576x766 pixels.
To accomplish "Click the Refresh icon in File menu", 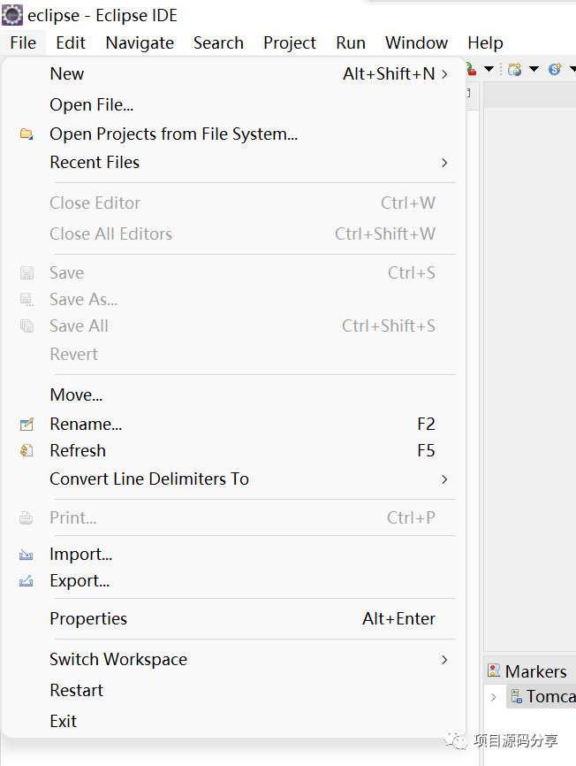I will [27, 450].
